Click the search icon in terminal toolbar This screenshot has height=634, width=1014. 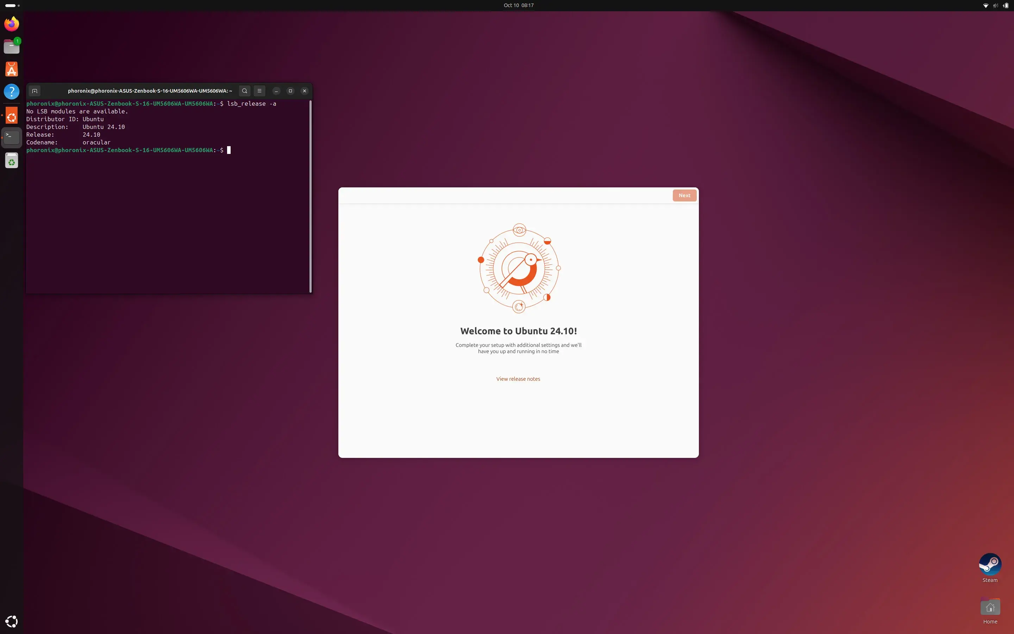[x=245, y=91]
